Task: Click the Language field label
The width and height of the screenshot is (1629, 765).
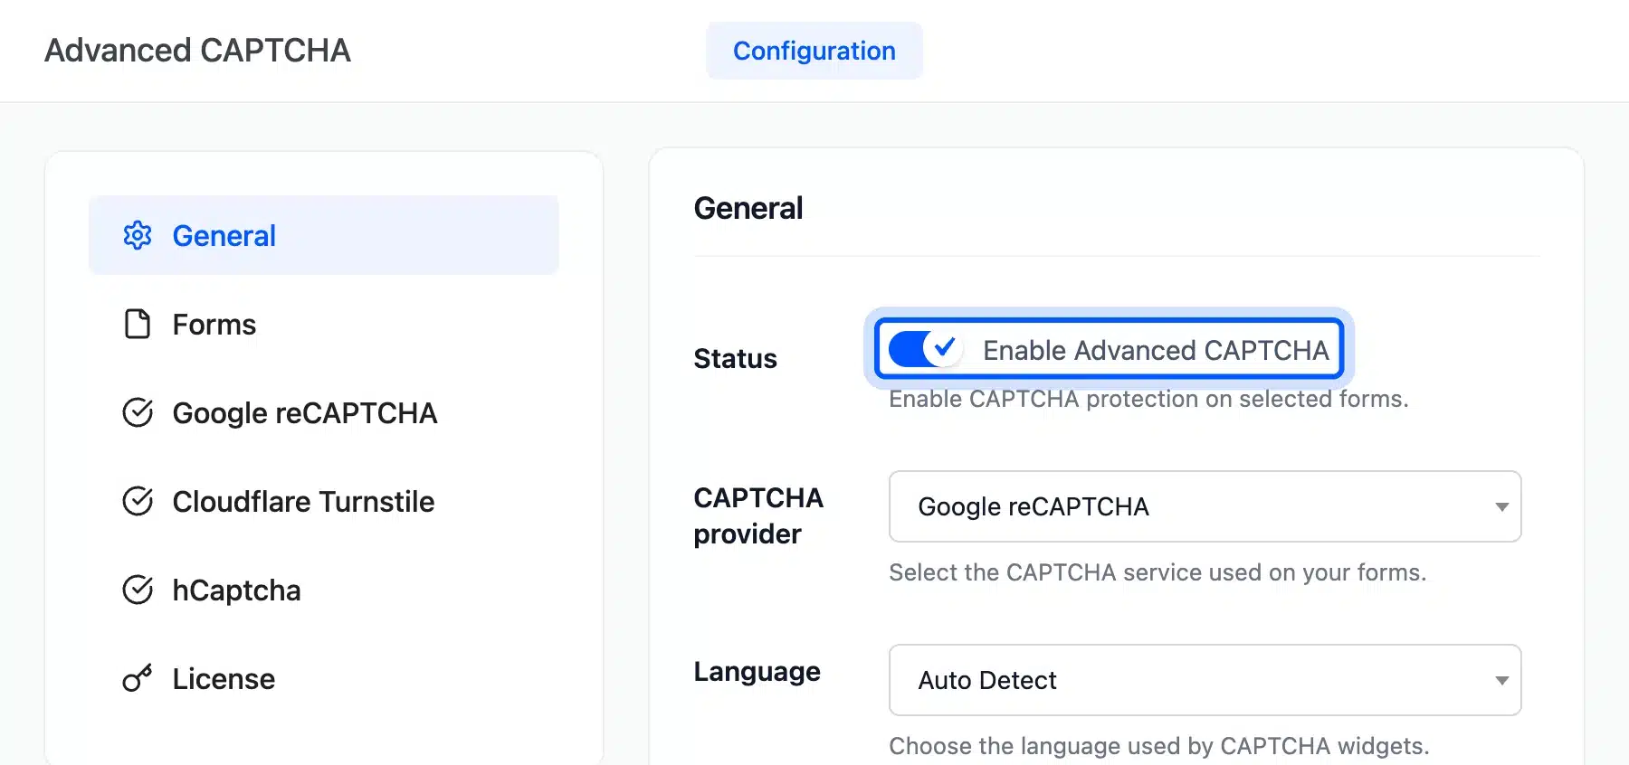Action: tap(757, 672)
